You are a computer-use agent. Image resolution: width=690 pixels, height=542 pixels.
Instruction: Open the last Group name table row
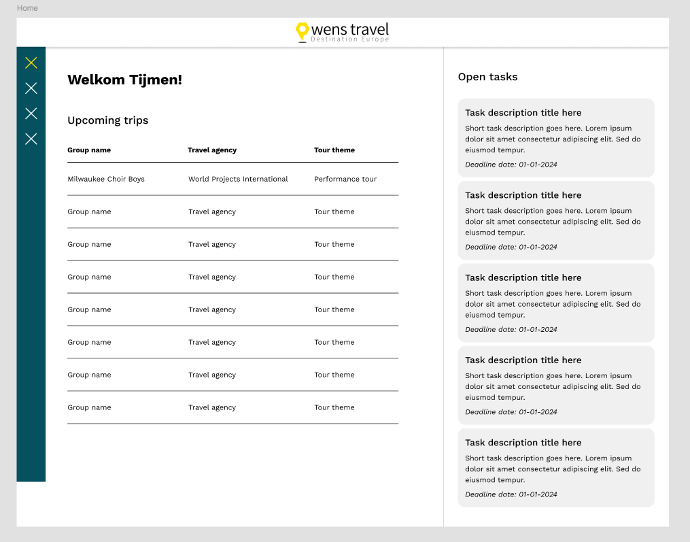tap(232, 408)
